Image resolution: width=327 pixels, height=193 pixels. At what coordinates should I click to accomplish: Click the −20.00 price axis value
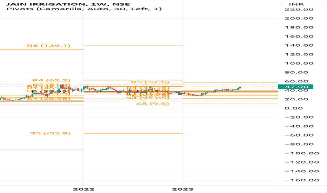299,117
